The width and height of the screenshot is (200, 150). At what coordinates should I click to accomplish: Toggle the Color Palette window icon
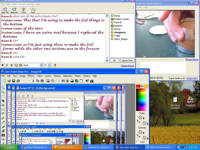(x=68, y=81)
